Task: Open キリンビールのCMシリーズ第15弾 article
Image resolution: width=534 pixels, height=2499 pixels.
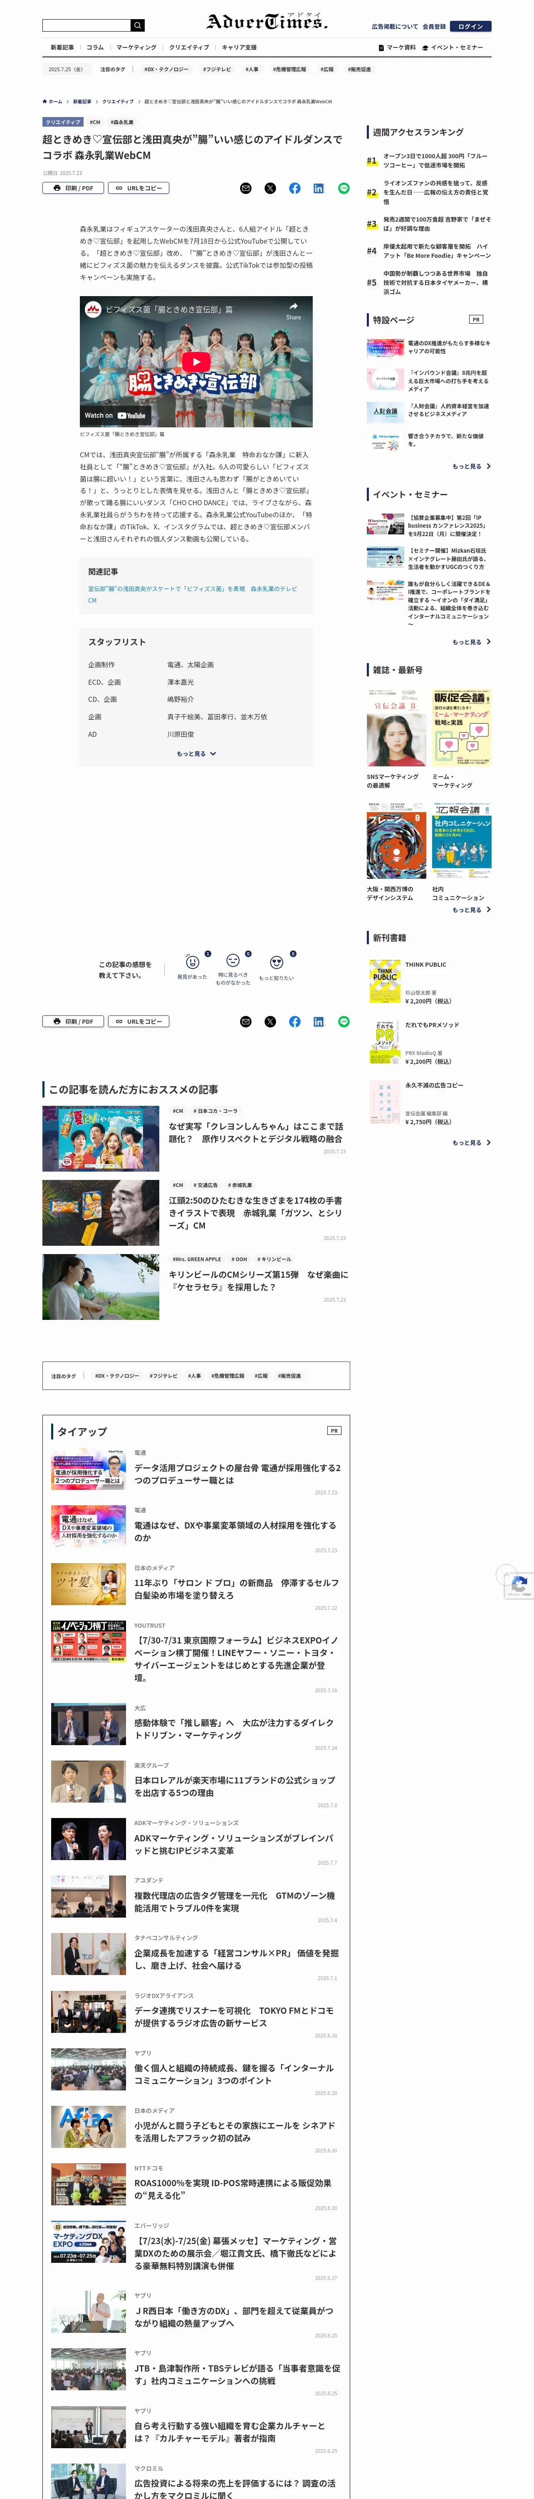Action: (258, 1281)
